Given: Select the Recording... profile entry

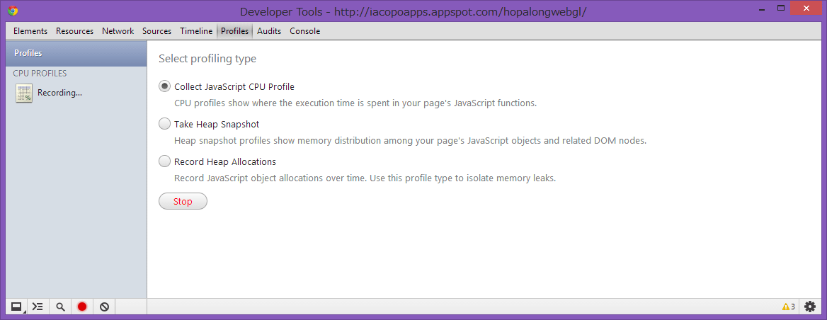Looking at the screenshot, I should tap(76, 93).
